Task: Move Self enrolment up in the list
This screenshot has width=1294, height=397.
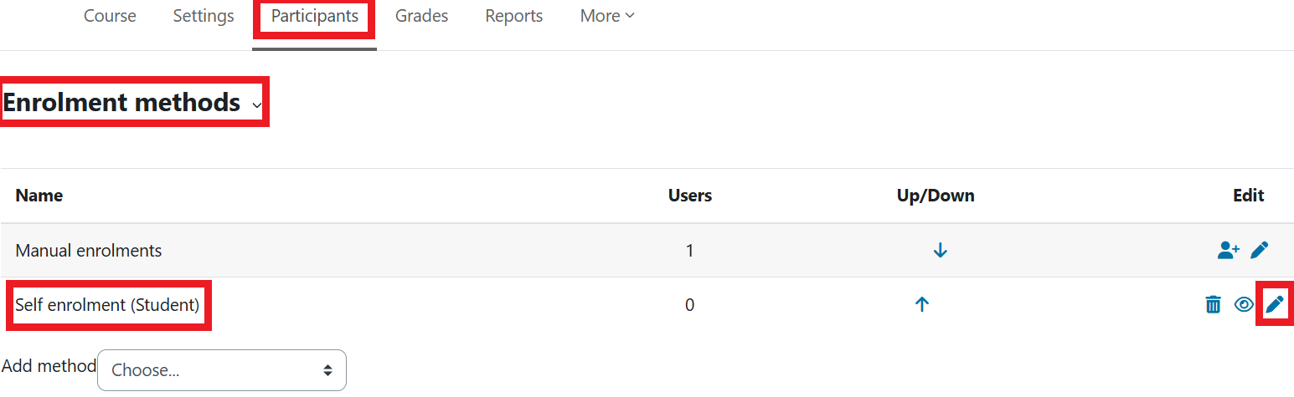Action: [922, 305]
